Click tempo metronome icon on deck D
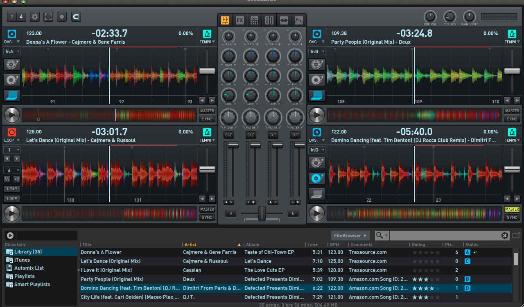Screen dimensions: 524x307 (x=512, y=132)
